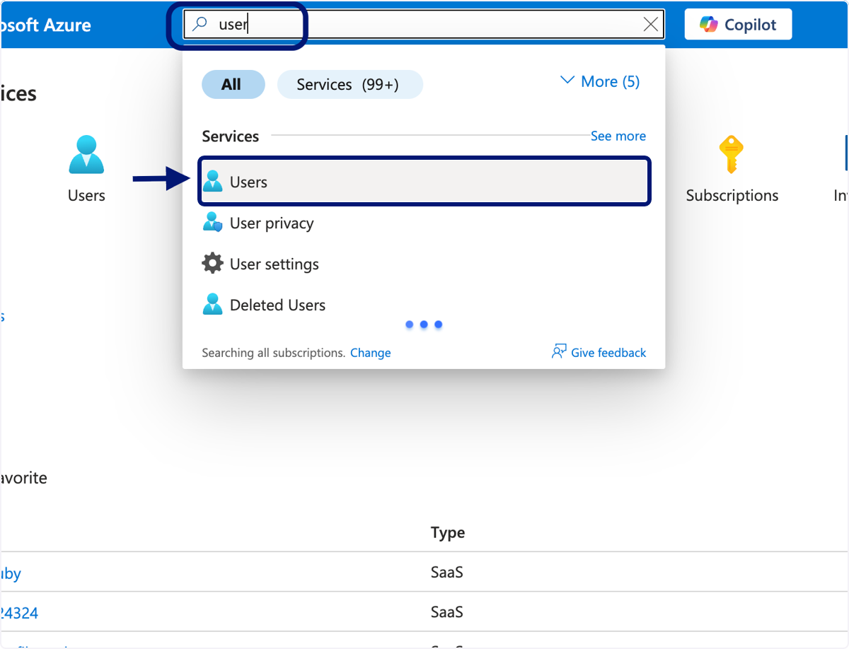Open Copilot
Viewport: 849px width, 649px height.
coord(738,25)
